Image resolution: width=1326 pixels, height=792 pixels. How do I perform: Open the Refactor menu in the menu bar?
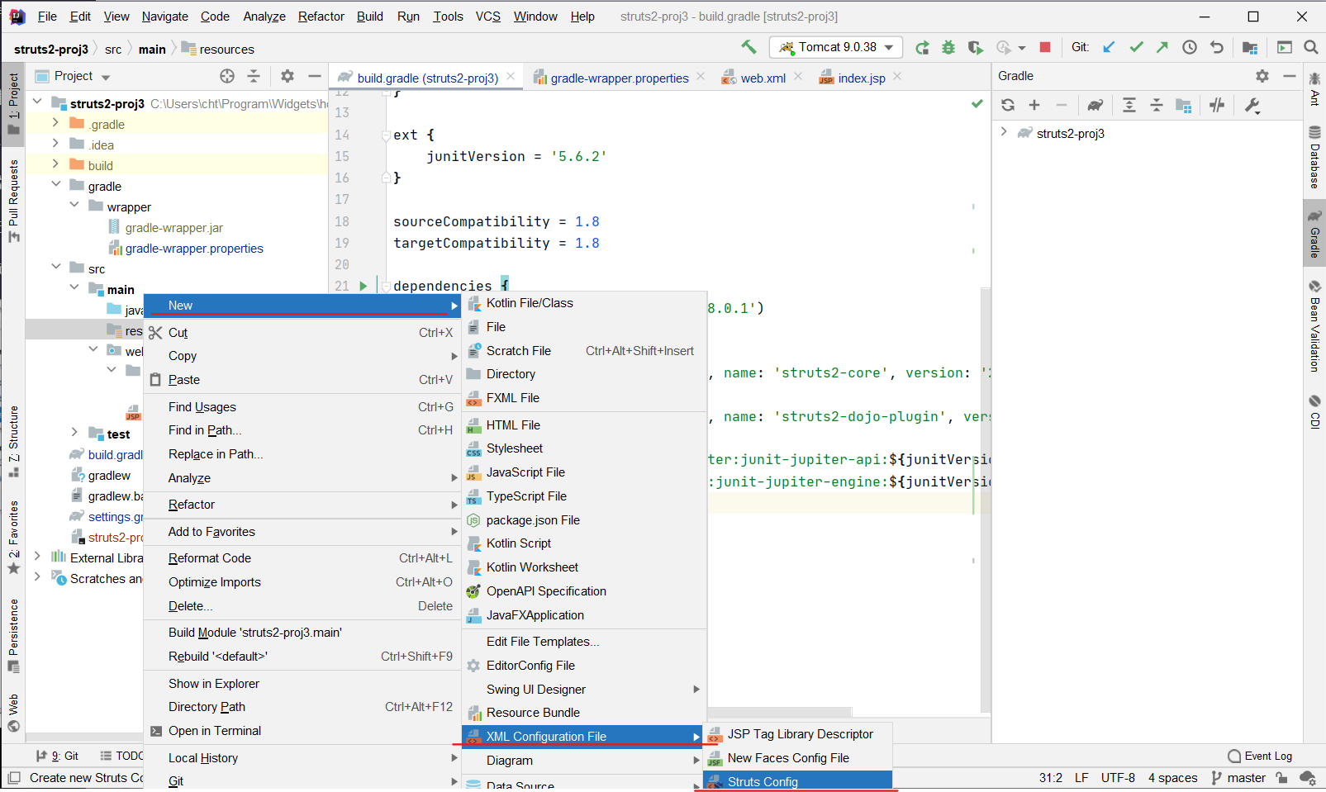pyautogui.click(x=321, y=17)
